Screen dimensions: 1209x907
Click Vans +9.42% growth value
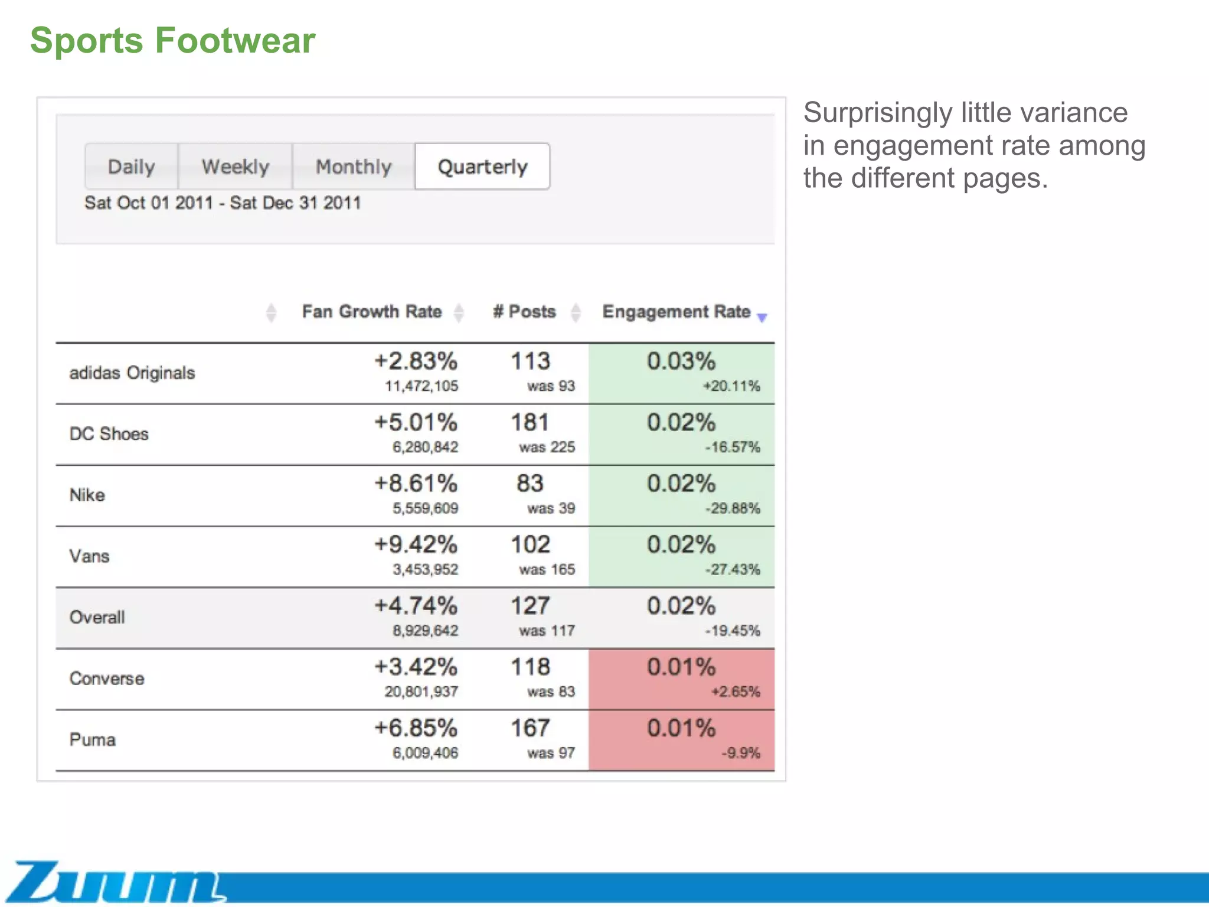coord(416,544)
